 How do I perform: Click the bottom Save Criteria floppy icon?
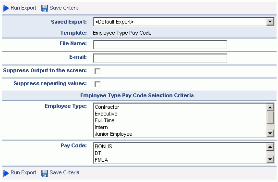coord(45,173)
